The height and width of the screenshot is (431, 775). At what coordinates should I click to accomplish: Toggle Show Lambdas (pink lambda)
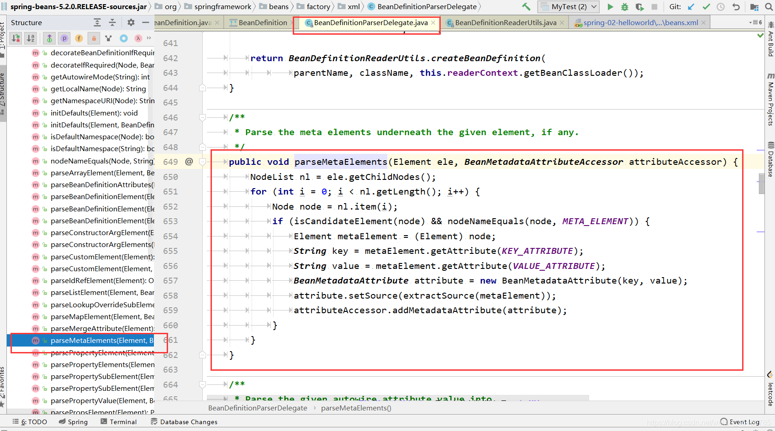[138, 38]
